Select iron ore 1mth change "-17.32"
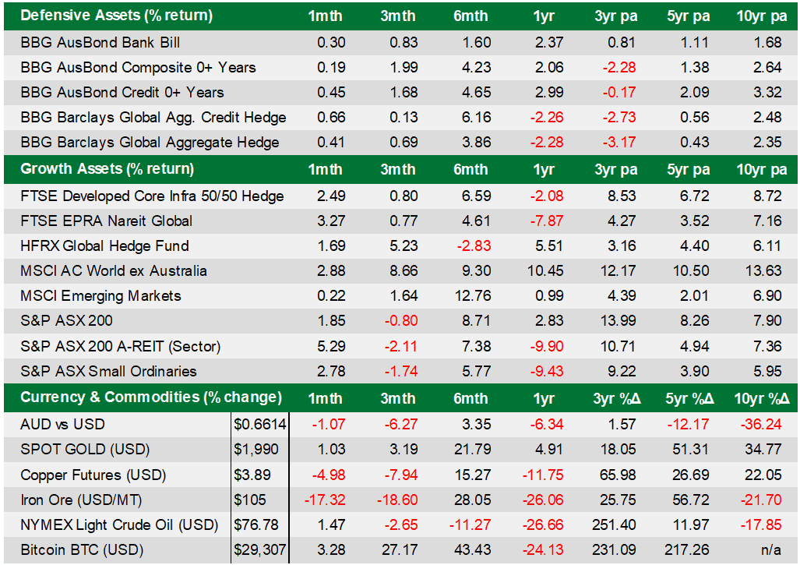 click(x=325, y=500)
